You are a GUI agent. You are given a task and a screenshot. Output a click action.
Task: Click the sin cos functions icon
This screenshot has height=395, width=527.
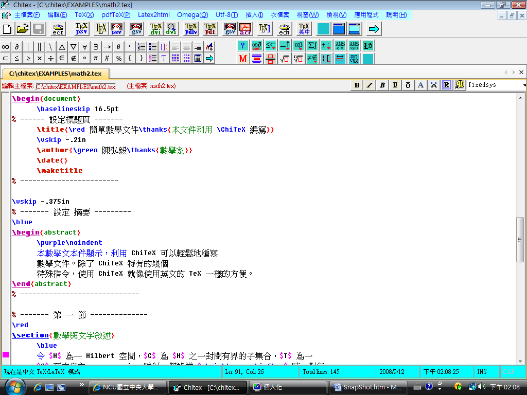[x=354, y=59]
